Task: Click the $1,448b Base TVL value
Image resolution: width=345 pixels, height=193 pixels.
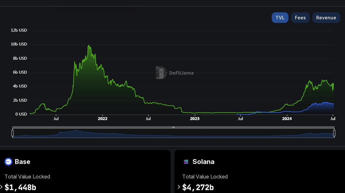Action: [20, 187]
